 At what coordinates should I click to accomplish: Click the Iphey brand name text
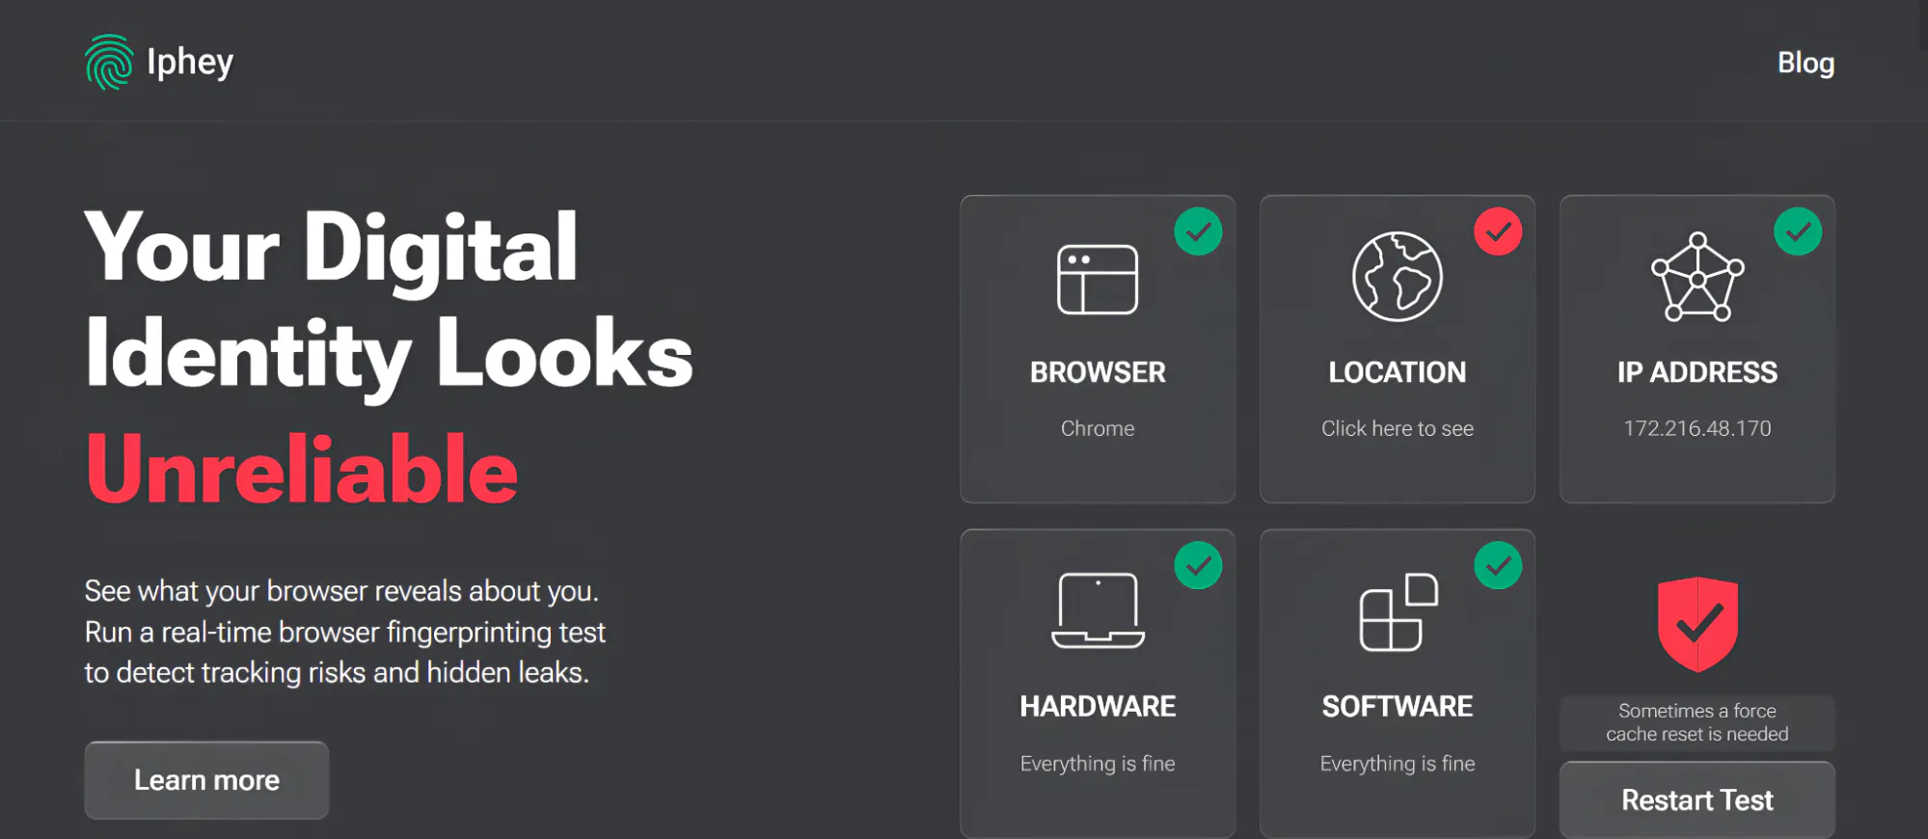(x=190, y=63)
